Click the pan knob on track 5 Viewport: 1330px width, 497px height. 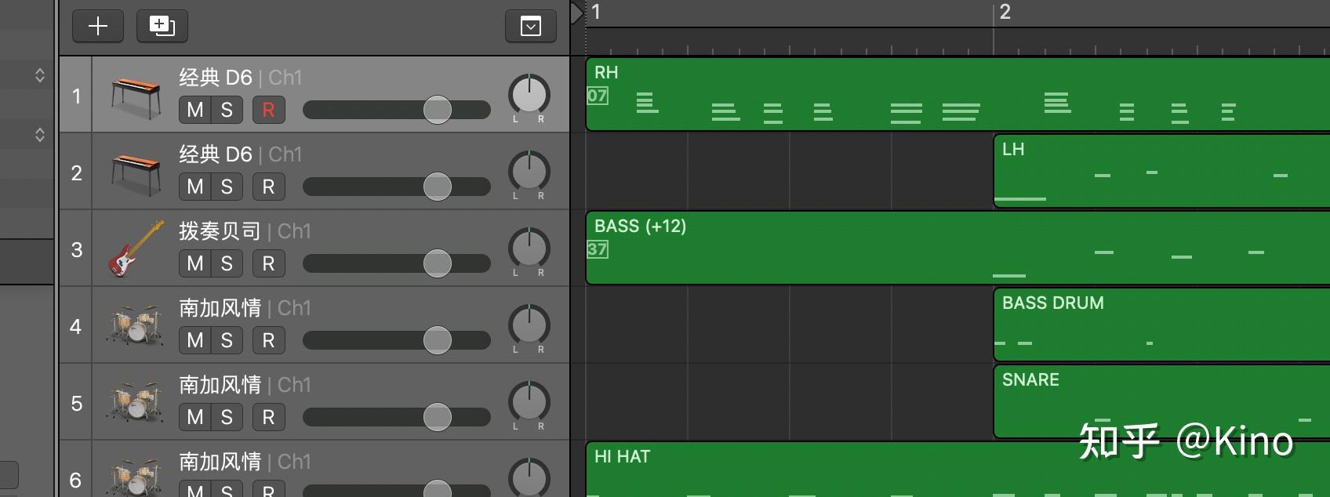coord(529,402)
